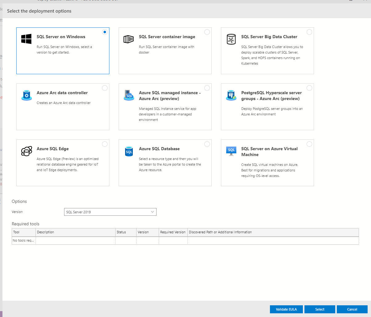Click the SQL Server Big Data Cluster title

(269, 37)
